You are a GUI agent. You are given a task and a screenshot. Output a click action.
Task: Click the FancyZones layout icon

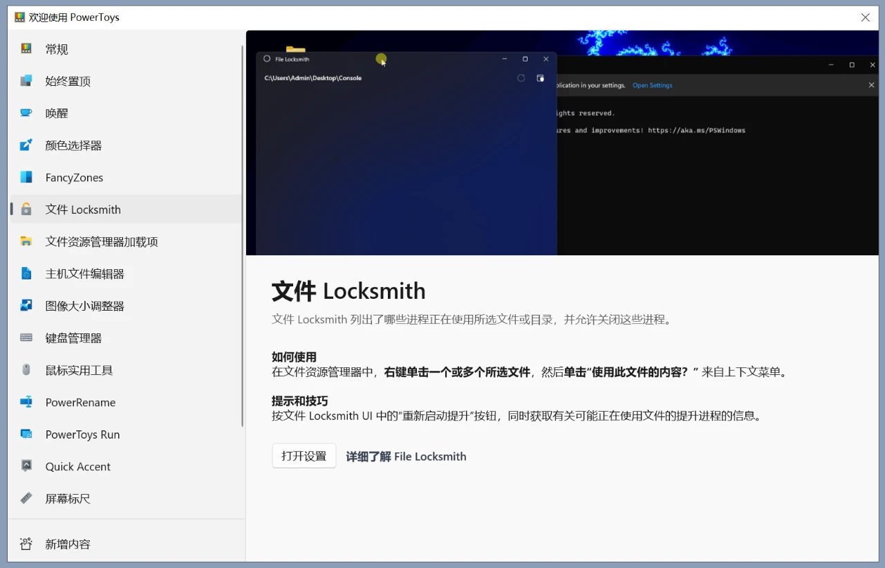[26, 177]
